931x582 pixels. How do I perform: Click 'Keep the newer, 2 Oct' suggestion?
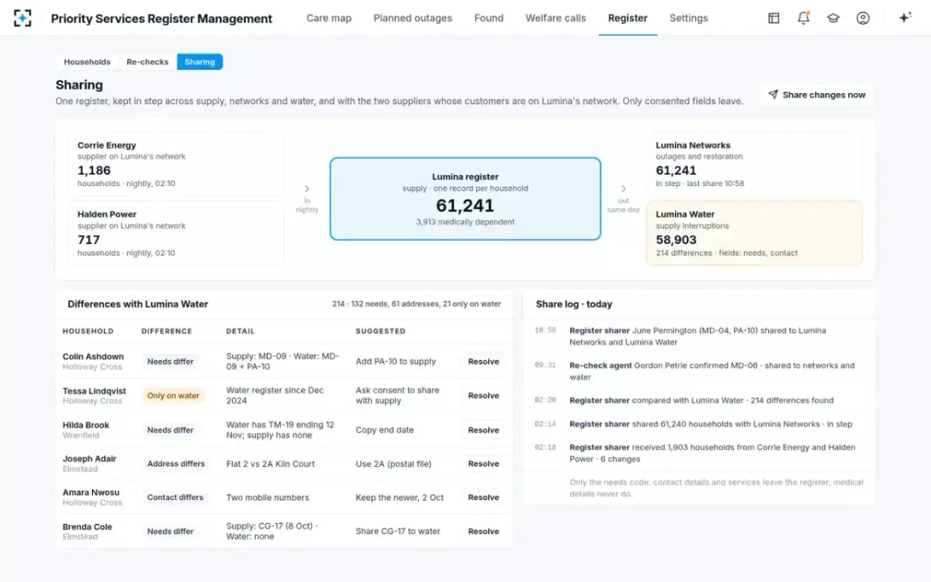(x=400, y=497)
